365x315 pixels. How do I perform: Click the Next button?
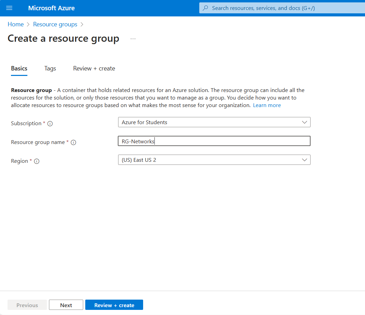coord(66,305)
